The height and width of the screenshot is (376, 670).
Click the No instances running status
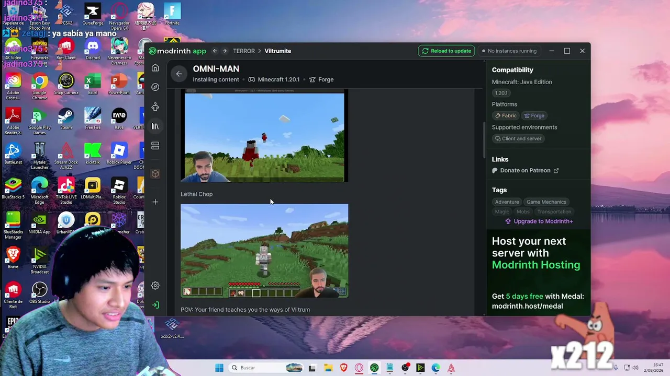click(x=509, y=51)
